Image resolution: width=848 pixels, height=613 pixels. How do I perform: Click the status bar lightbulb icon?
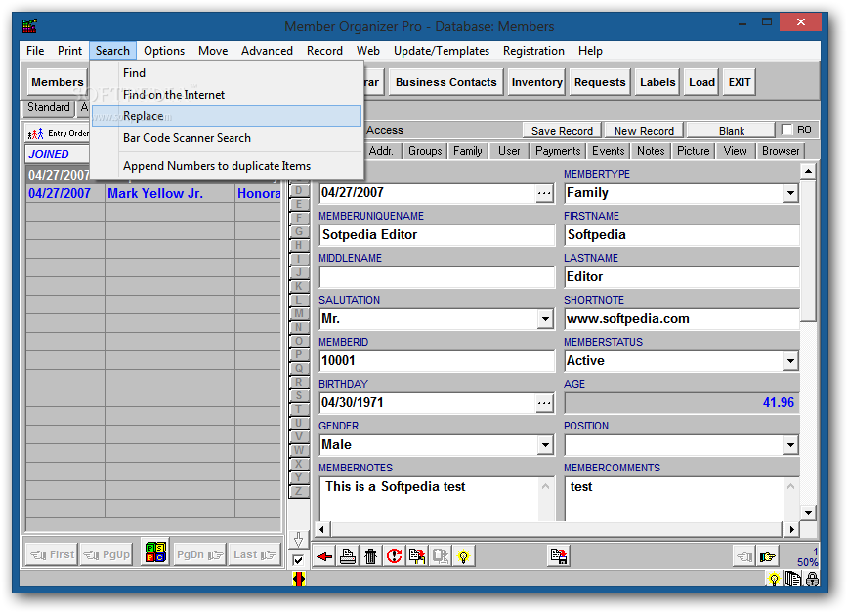[x=774, y=579]
